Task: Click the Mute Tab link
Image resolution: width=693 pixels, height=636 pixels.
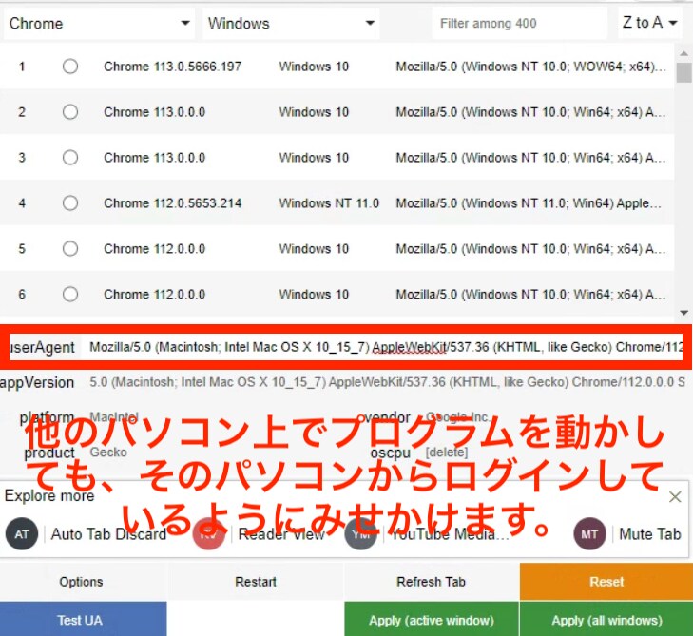Action: coord(649,534)
